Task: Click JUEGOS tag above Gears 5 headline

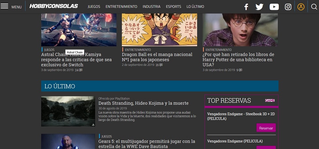Action: (107, 136)
